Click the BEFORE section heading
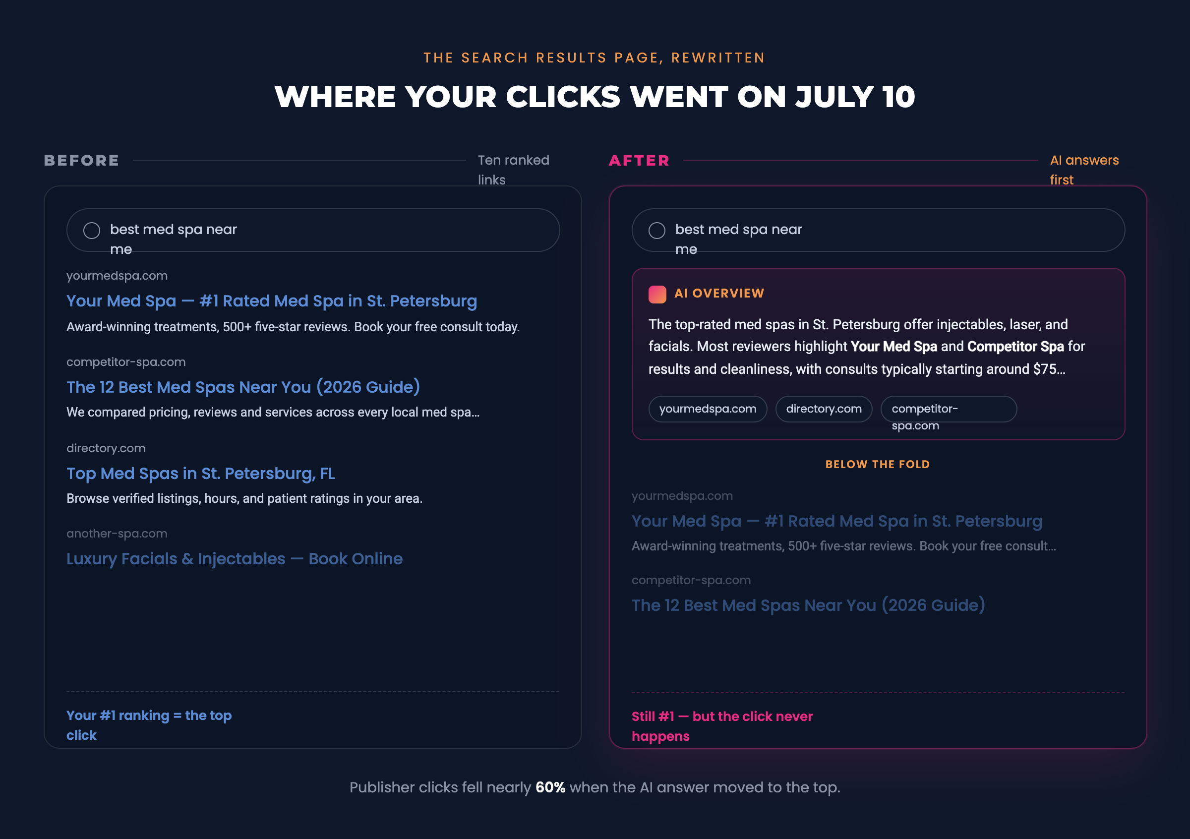The image size is (1190, 839). (81, 160)
